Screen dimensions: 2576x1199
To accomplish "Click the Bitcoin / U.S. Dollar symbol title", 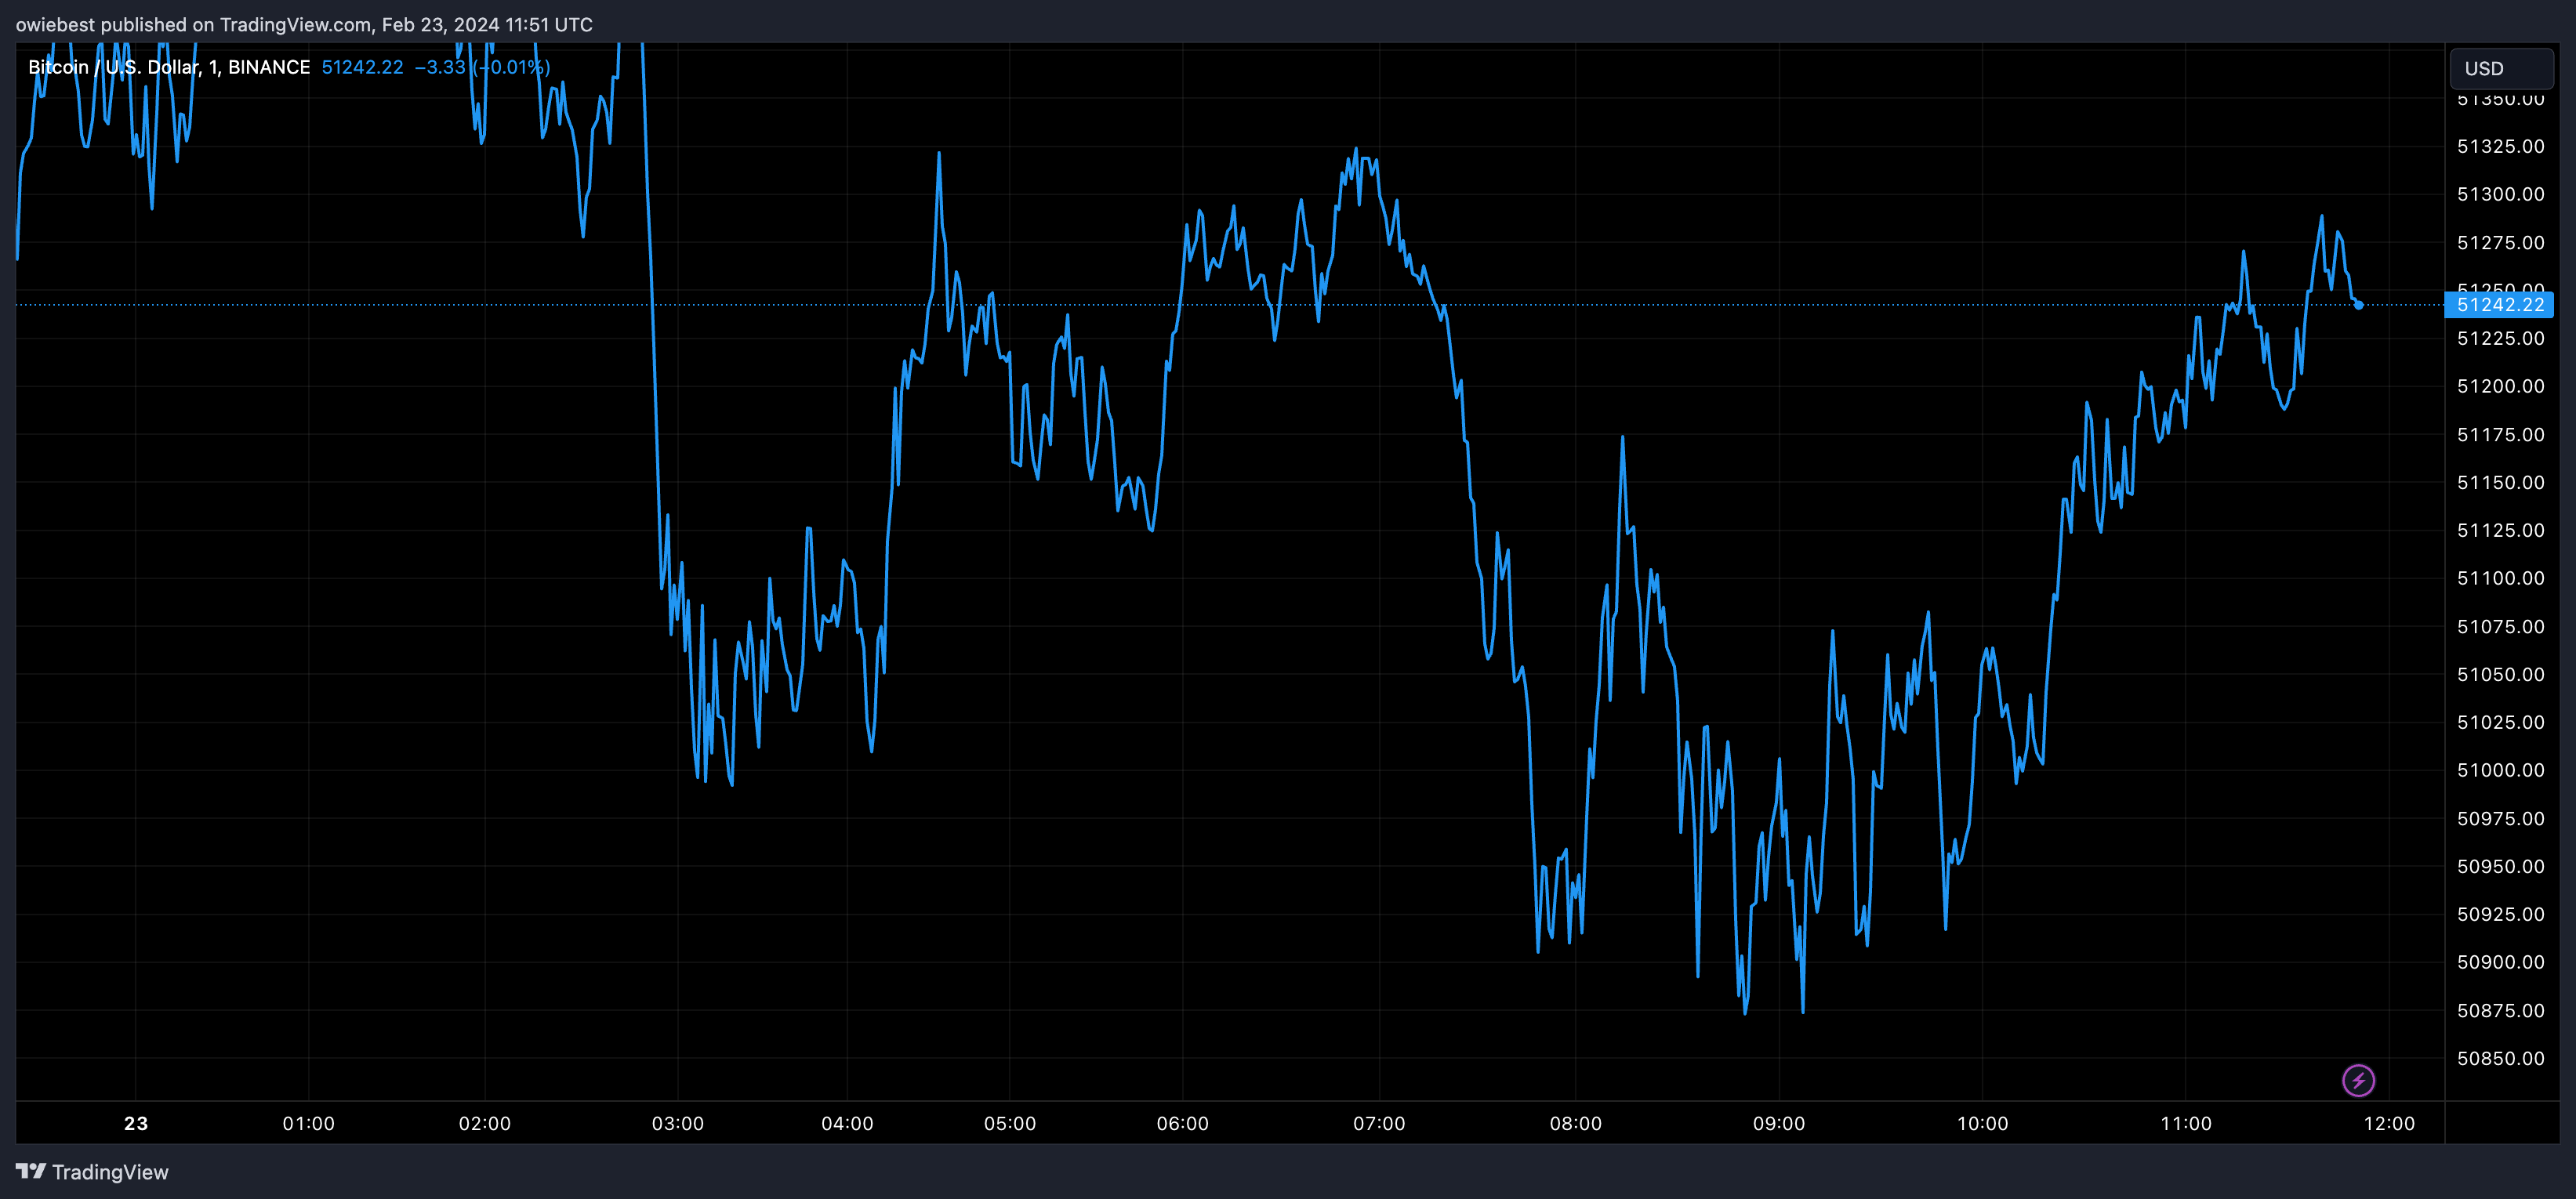I will coord(169,67).
